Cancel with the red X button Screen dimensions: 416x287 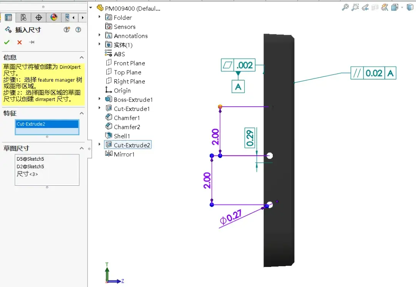coord(19,43)
